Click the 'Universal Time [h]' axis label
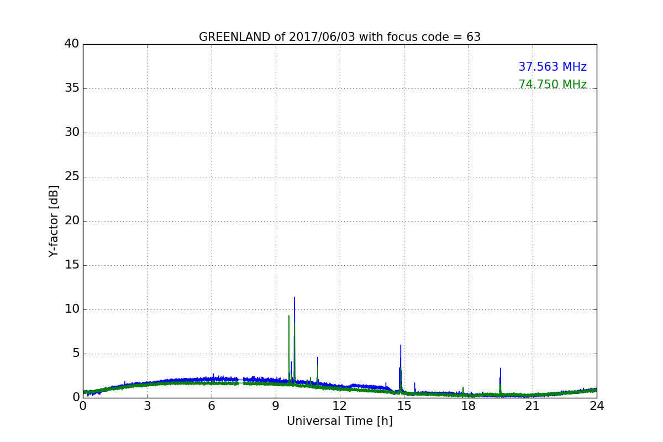 tap(340, 421)
